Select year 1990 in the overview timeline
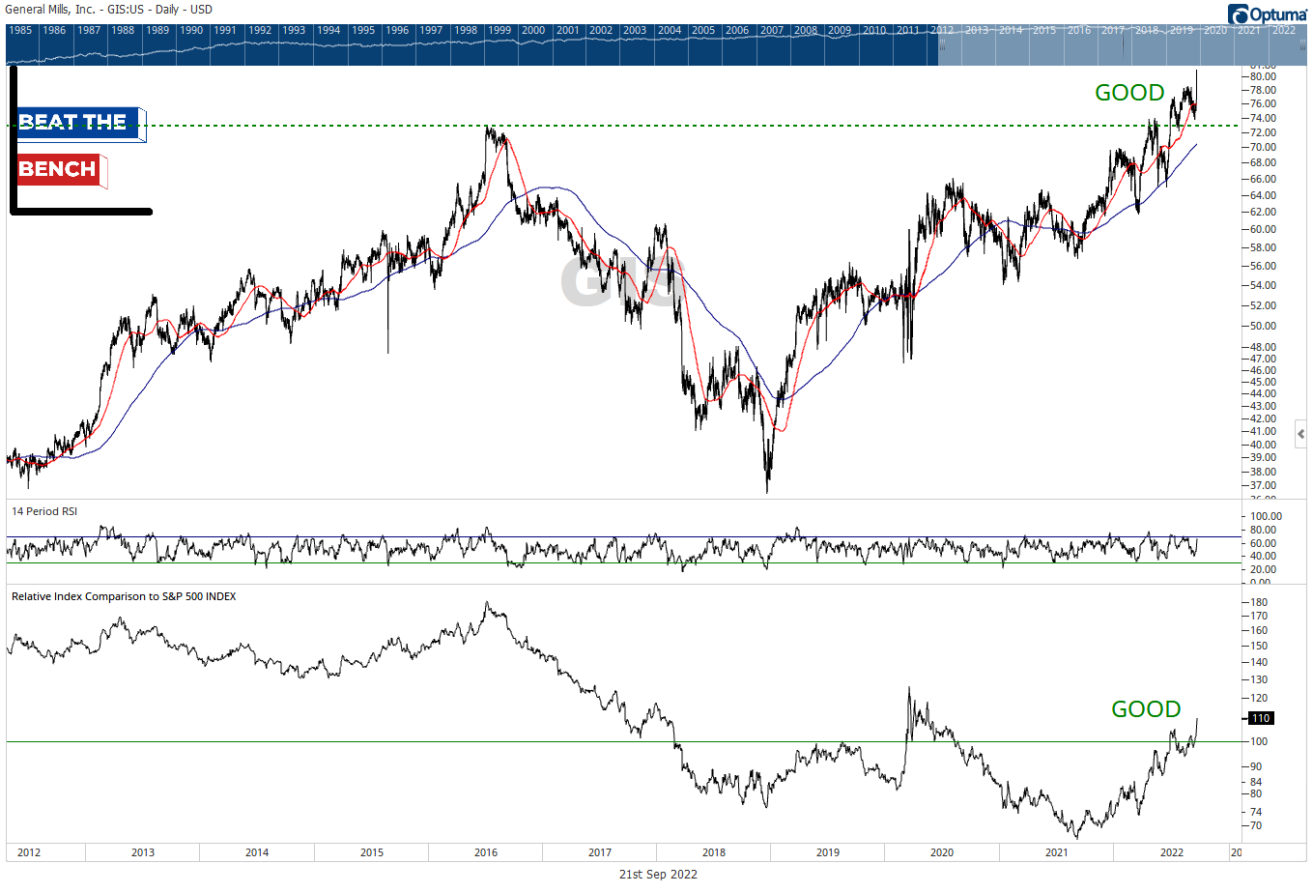 [192, 30]
